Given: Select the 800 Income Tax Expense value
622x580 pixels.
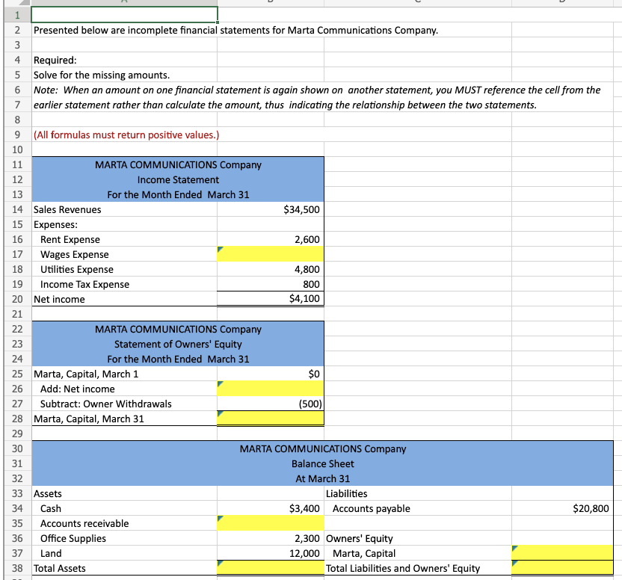Looking at the screenshot, I should [x=311, y=284].
